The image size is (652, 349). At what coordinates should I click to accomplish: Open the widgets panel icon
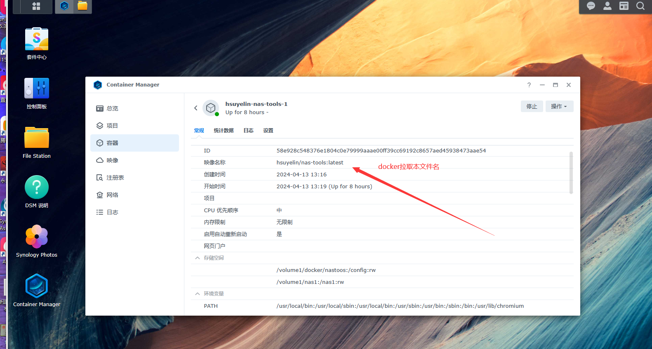[624, 6]
